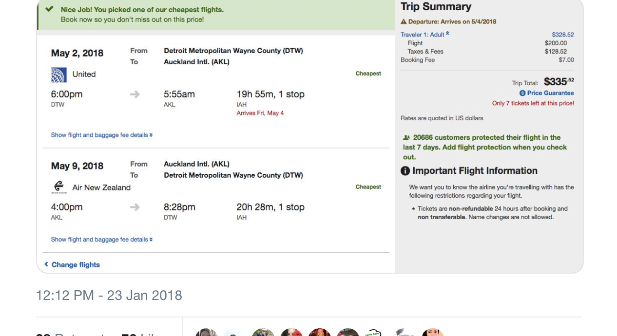The height and width of the screenshot is (336, 617).
Task: Click the departure warning triangle icon
Action: pyautogui.click(x=404, y=22)
